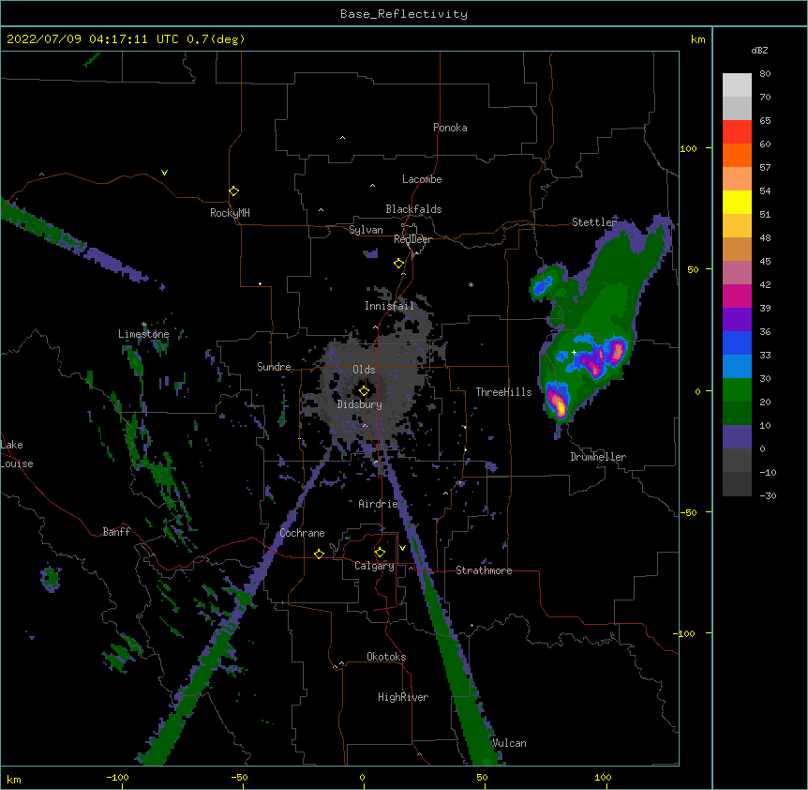Pick the red 60-65 dBZ legend swatch
The image size is (808, 790).
click(737, 131)
